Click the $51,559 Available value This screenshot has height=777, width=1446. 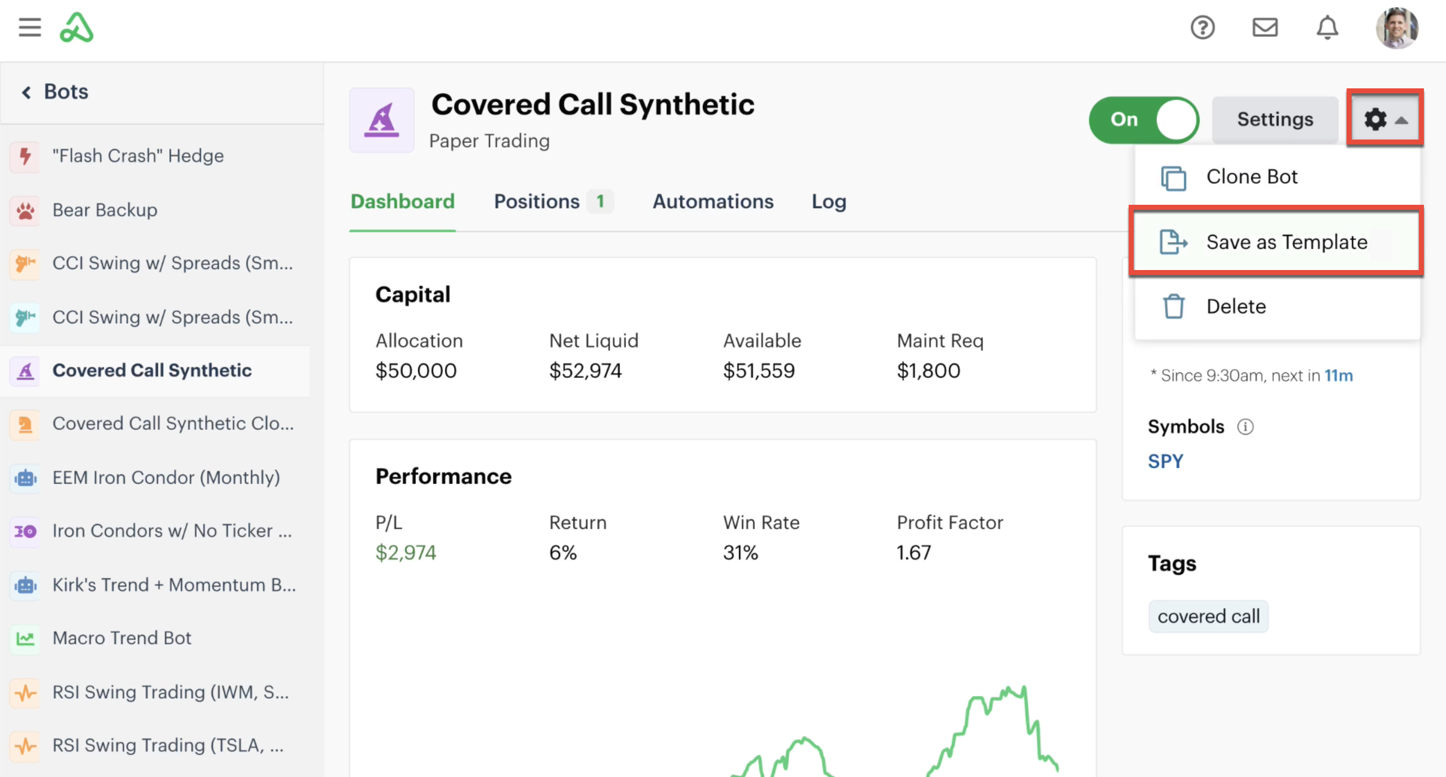coord(758,371)
